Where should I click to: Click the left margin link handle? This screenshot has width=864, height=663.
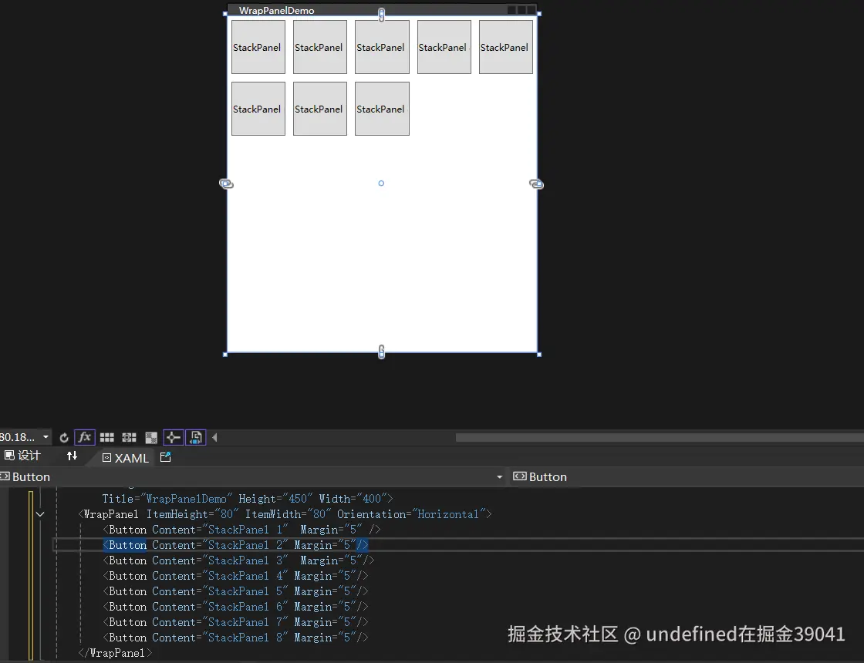point(226,184)
